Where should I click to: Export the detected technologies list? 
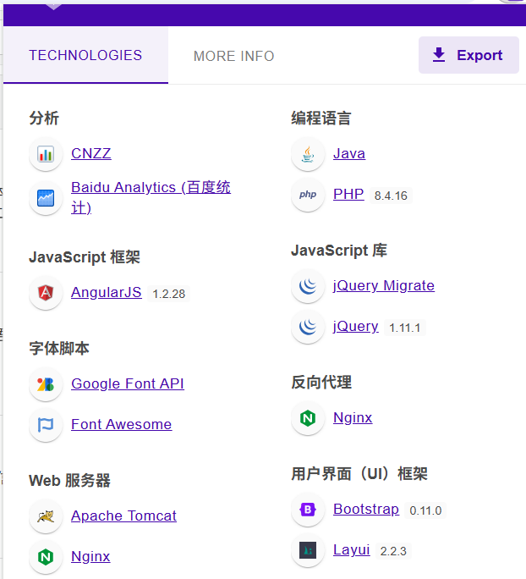point(468,55)
